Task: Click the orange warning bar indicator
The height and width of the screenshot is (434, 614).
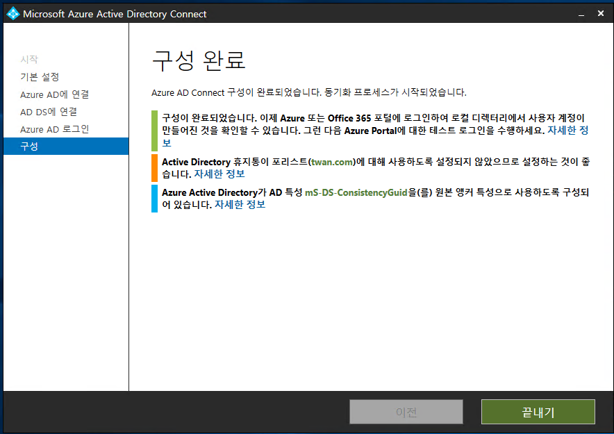Action: click(x=154, y=168)
